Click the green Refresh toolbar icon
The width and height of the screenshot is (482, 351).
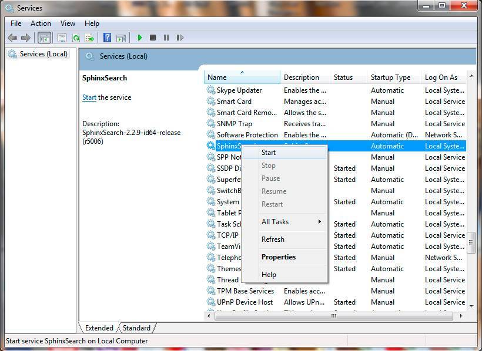click(76, 38)
